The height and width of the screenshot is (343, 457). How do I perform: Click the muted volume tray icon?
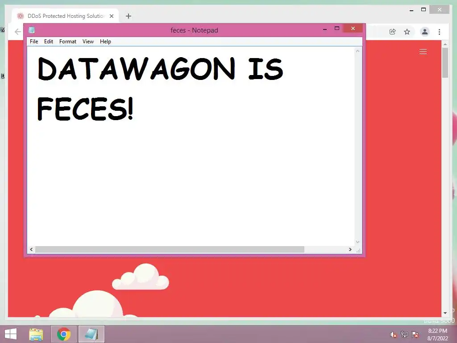tap(393, 335)
